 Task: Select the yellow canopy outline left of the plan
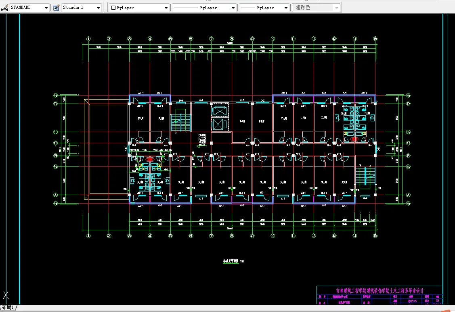[106, 149]
